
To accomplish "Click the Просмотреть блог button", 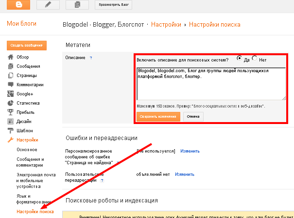I will click(113, 5).
